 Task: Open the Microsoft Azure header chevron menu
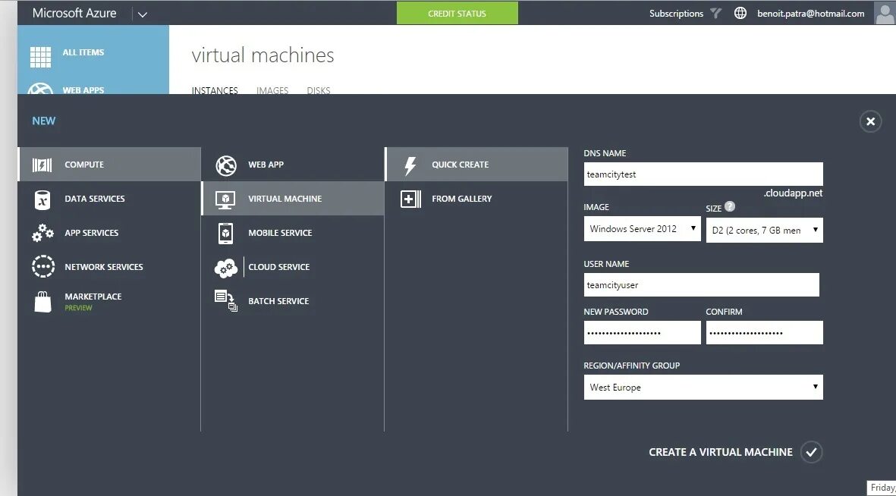pos(143,14)
